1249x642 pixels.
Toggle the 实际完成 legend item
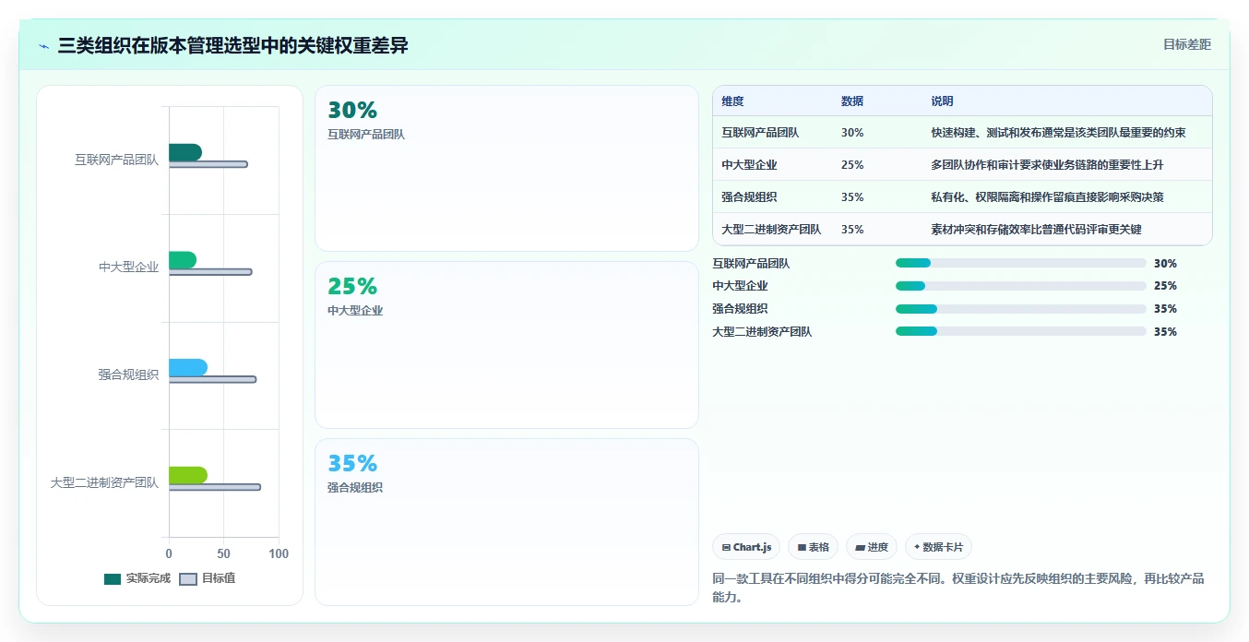137,578
